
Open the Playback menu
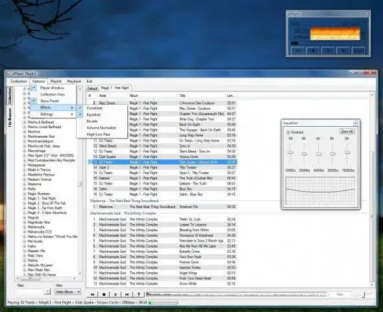(x=74, y=81)
